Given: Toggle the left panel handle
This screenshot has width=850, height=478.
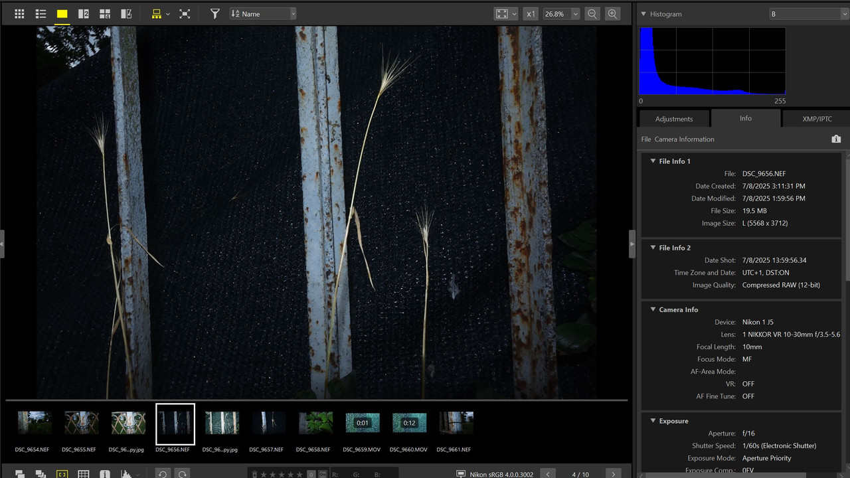Looking at the screenshot, I should pos(2,244).
